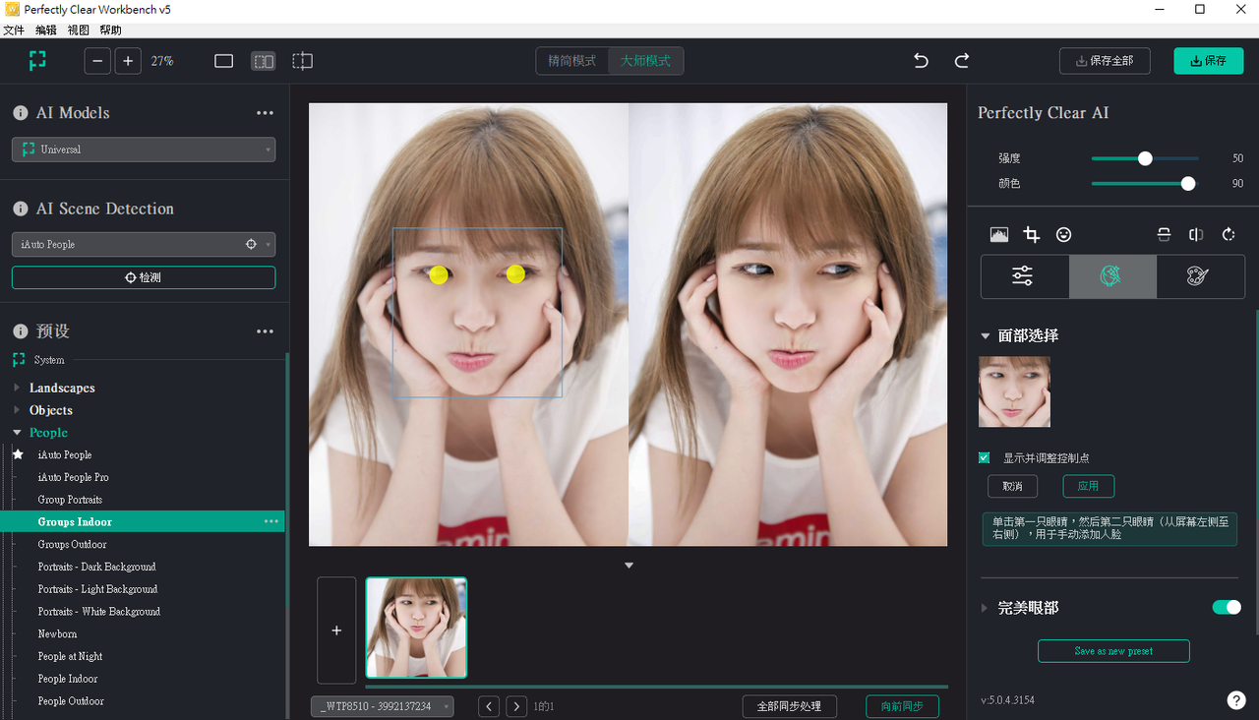Switch to single image view layout
This screenshot has height=720, width=1259.
[223, 61]
